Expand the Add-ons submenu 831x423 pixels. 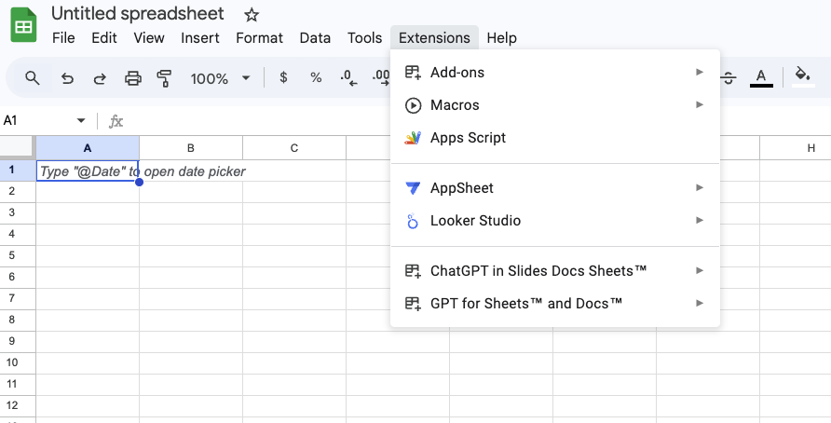[554, 73]
